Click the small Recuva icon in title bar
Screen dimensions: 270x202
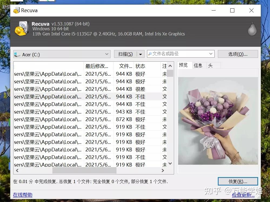tap(16, 10)
